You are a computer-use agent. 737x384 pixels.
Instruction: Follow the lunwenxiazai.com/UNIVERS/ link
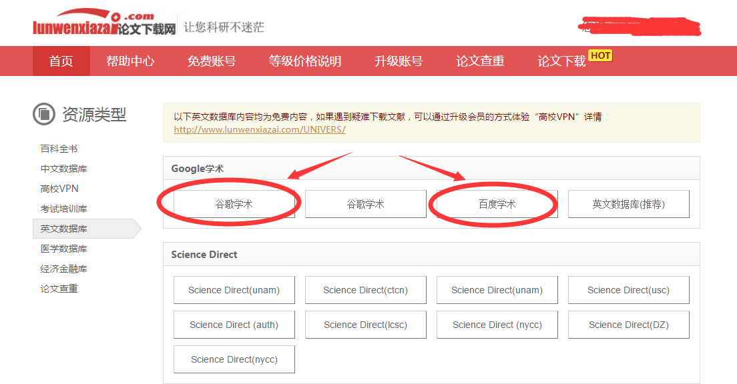[260, 129]
